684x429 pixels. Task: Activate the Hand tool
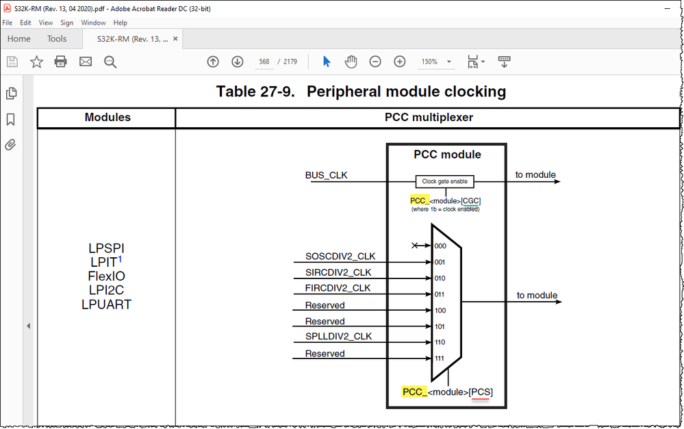click(x=351, y=62)
